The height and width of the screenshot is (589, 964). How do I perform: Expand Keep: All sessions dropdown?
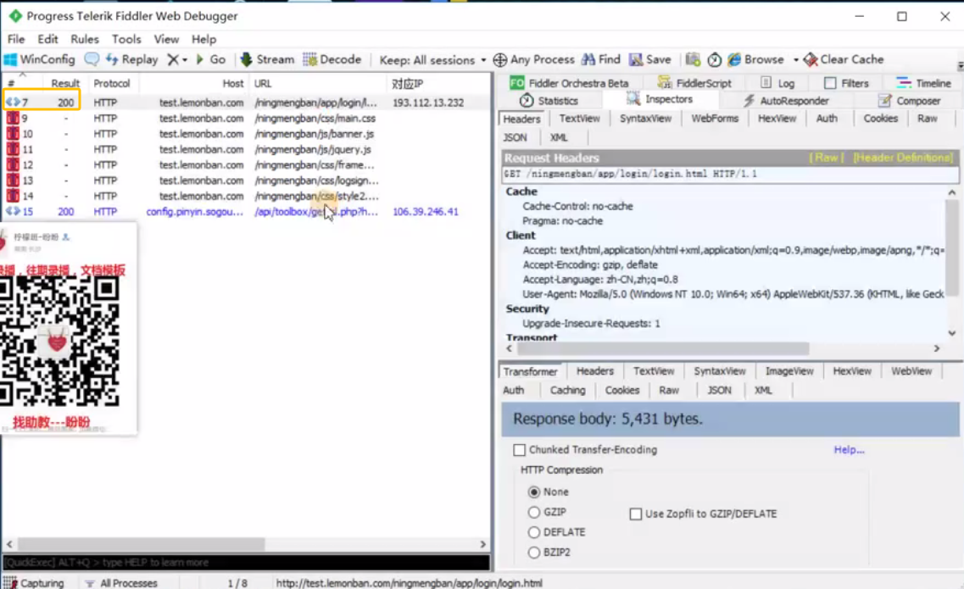tap(432, 60)
